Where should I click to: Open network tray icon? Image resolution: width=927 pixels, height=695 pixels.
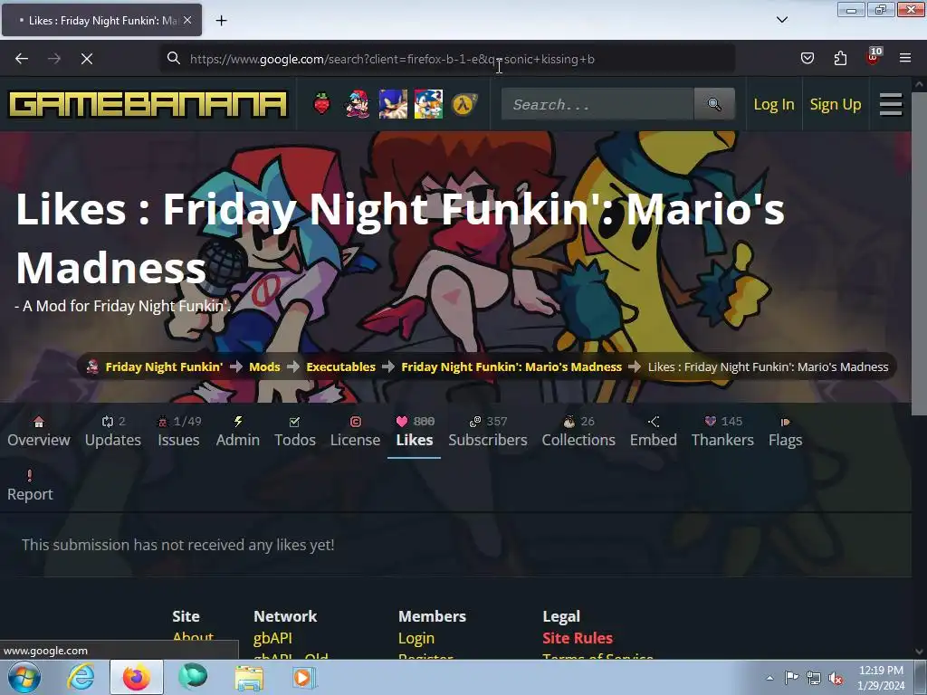pyautogui.click(x=814, y=679)
